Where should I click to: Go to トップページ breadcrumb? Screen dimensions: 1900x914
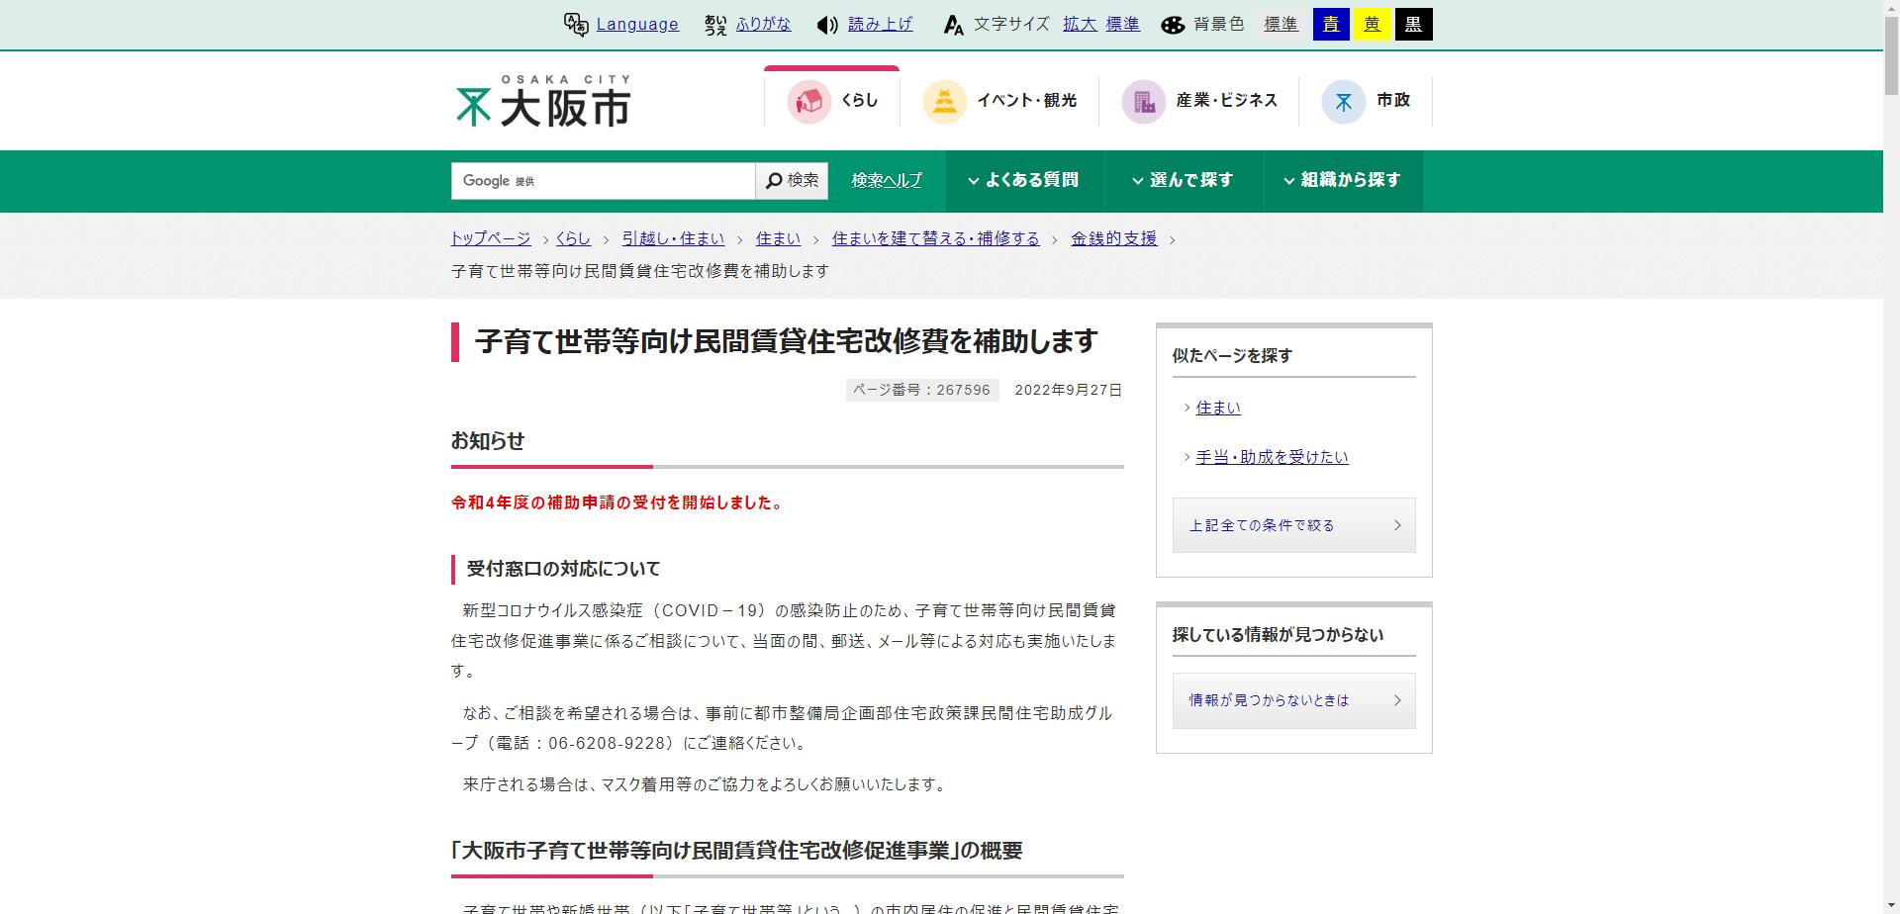pyautogui.click(x=491, y=238)
